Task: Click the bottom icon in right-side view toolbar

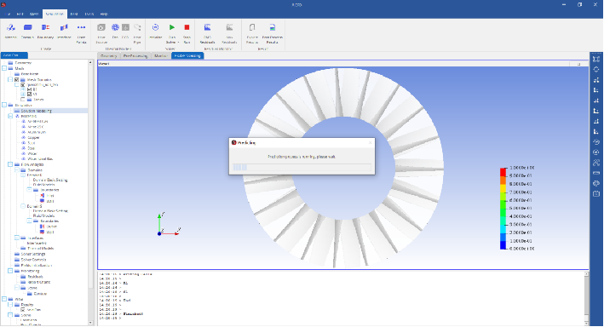Action: (x=596, y=194)
